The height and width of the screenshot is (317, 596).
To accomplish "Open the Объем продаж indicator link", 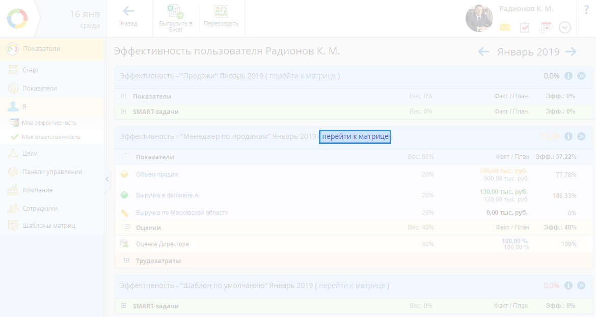I will [x=157, y=175].
